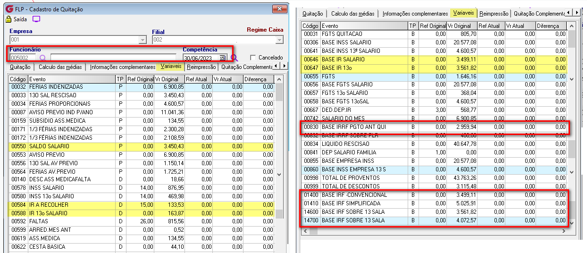Select the BASE IR SALARIO row
This screenshot has width=587, height=253.
pos(434,59)
